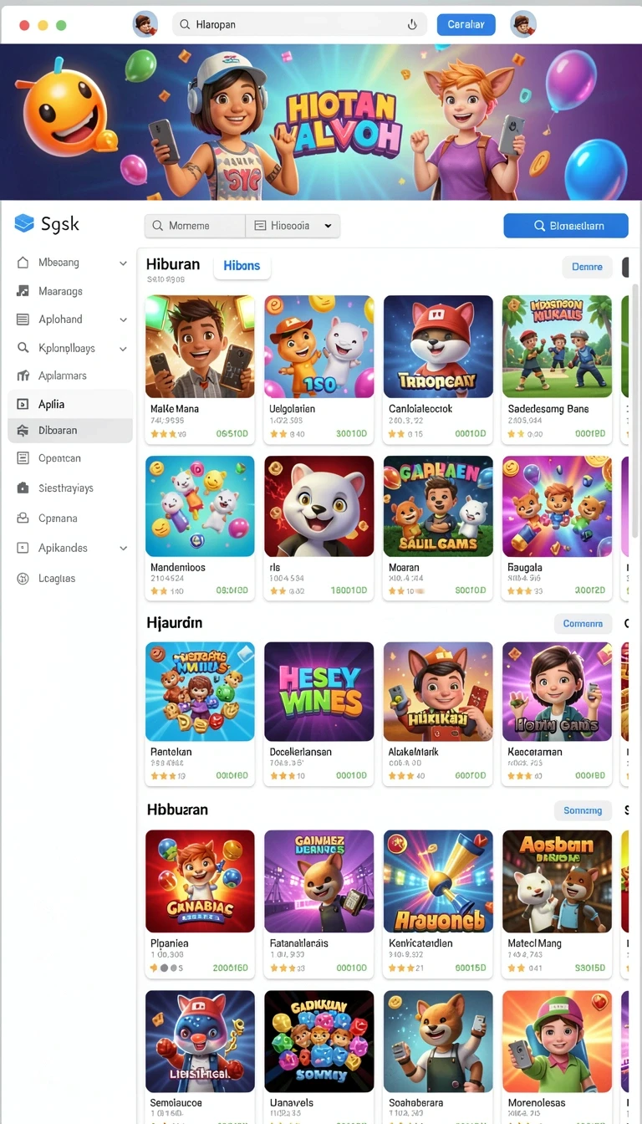
Task: Select the Aplohand sidebar icon
Action: [x=23, y=319]
